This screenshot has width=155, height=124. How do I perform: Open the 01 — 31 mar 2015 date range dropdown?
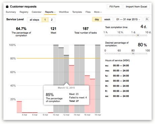tap(128, 19)
